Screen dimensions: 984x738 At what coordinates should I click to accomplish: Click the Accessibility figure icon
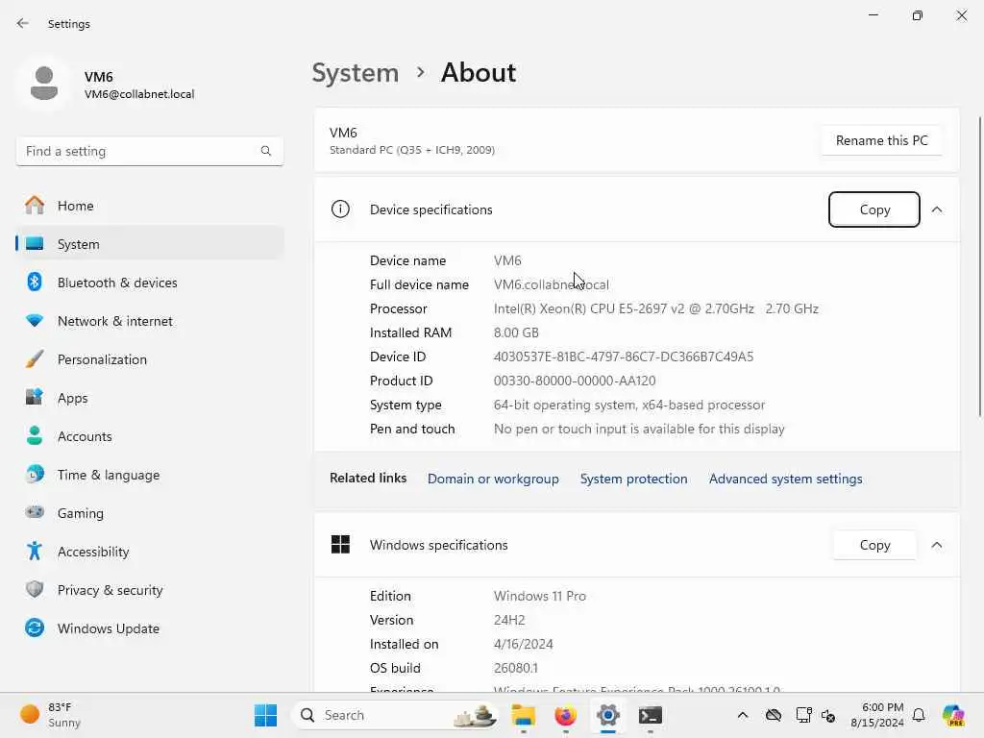click(35, 551)
